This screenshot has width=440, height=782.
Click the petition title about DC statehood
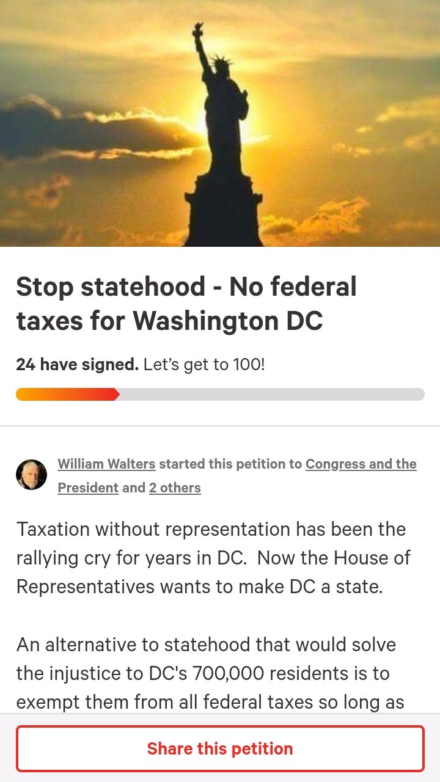click(186, 304)
